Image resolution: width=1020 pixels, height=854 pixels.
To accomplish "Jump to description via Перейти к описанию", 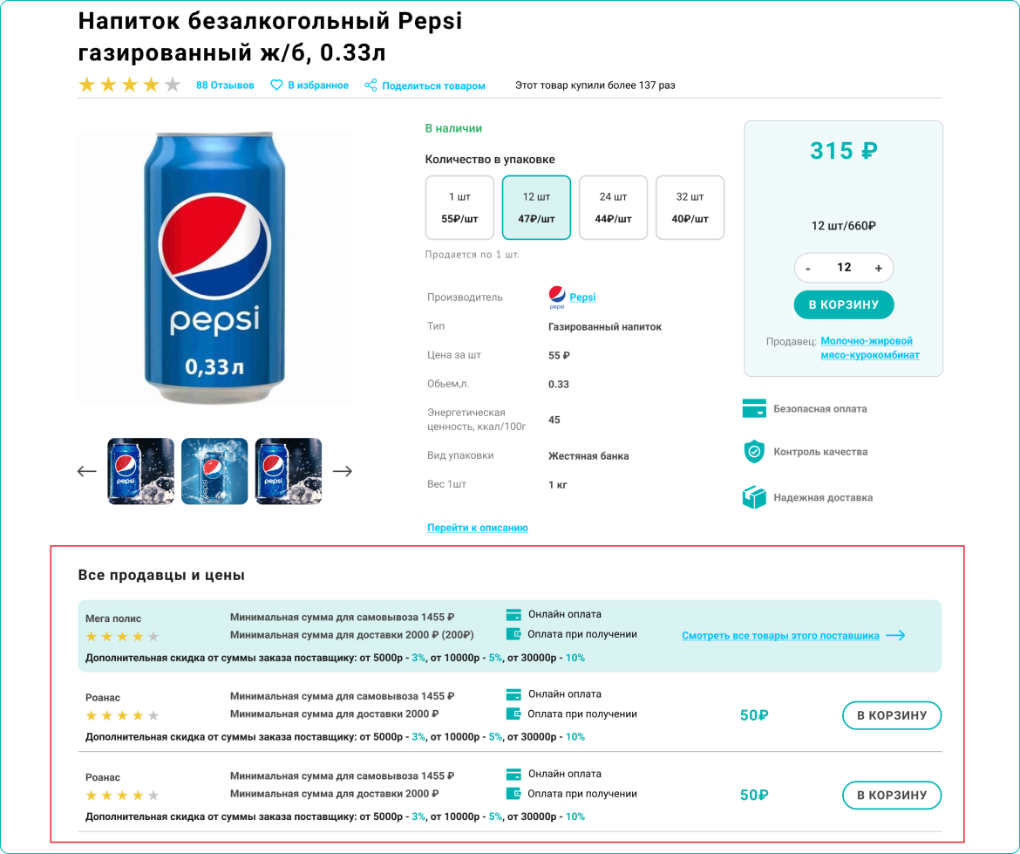I will click(x=477, y=528).
